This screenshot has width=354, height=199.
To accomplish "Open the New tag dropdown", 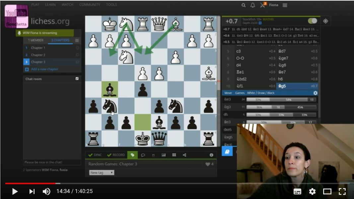I will pyautogui.click(x=102, y=173).
